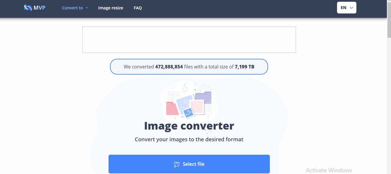Open the FAQ page
The height and width of the screenshot is (174, 391).
tap(138, 8)
